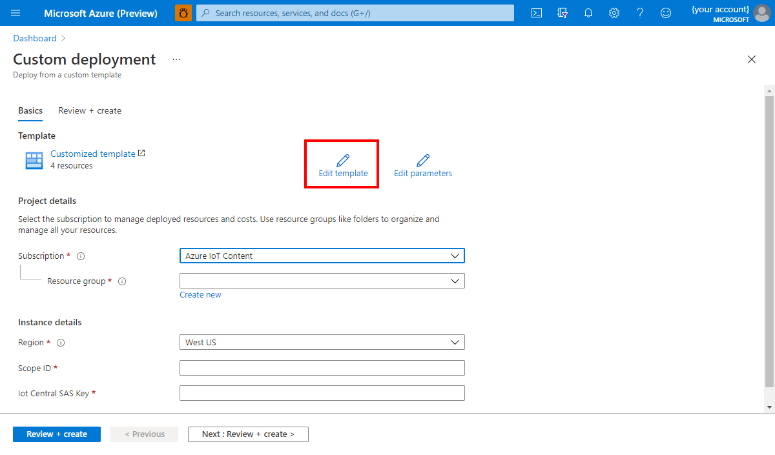Viewport: 775px width, 455px height.
Task: Open the portal hamburger menu
Action: point(15,12)
